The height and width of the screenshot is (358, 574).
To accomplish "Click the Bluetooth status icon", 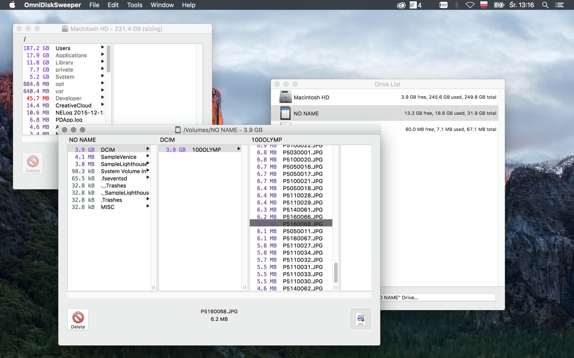I will 457,5.
